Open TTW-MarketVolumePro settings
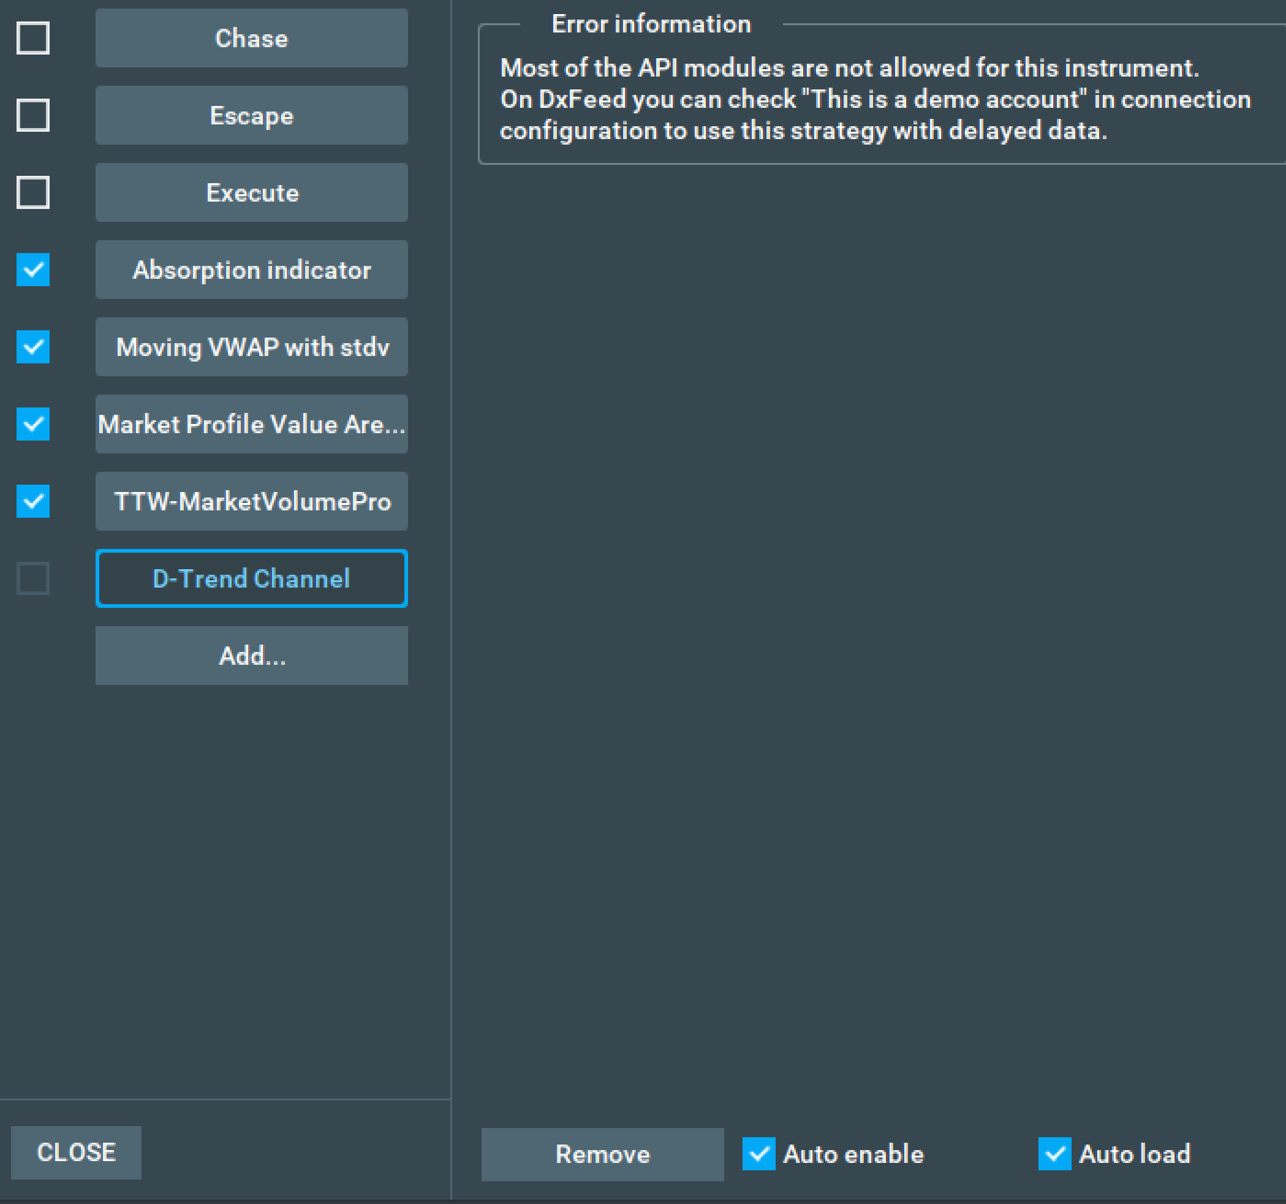This screenshot has width=1286, height=1204. [251, 501]
